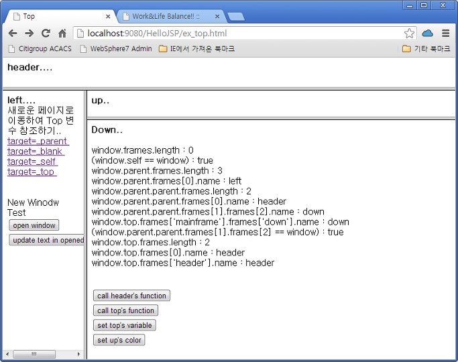
Task: Follow the target=_top link
Action: [x=32, y=172]
